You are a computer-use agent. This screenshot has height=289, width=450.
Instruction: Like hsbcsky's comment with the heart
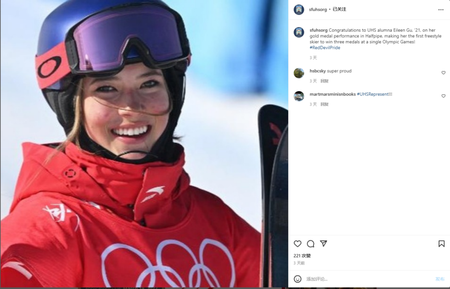[443, 73]
